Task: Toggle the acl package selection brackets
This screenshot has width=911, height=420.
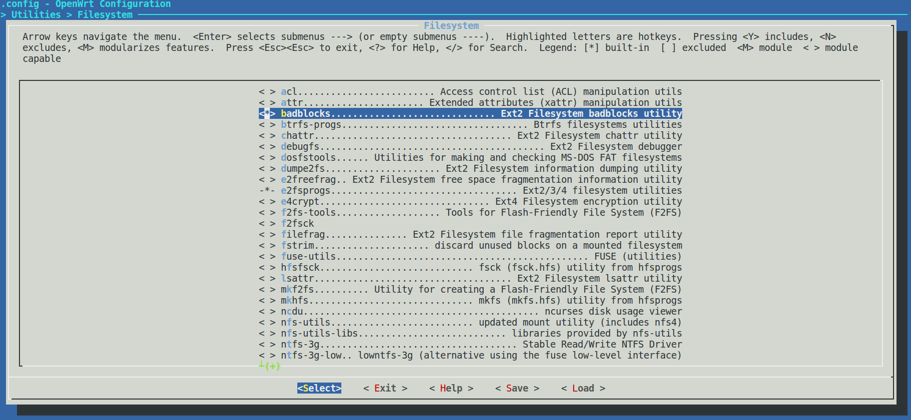Action: 267,91
